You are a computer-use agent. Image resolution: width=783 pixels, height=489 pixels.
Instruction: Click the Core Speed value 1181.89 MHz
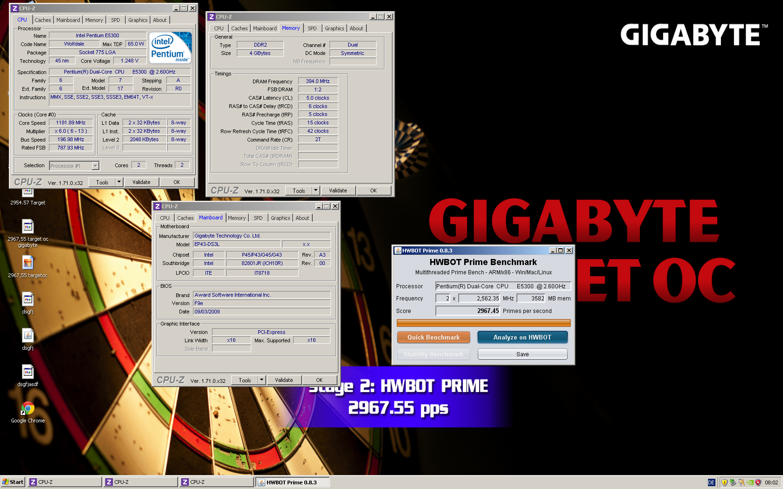coord(71,122)
